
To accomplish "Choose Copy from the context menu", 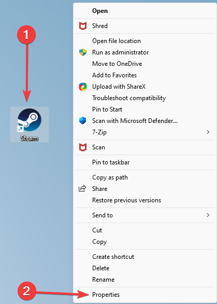I will tap(145, 242).
